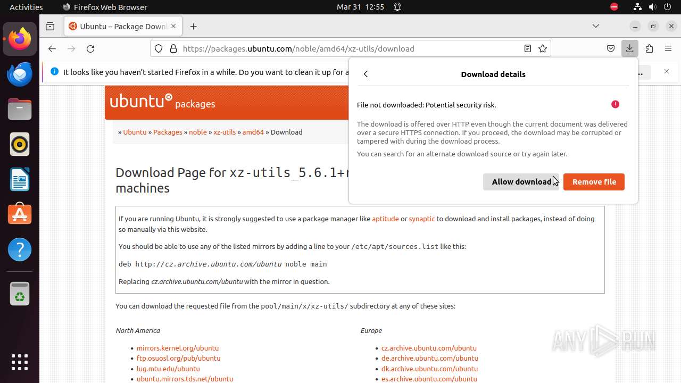Viewport: 681px width, 383px height.
Task: Open Firefox Web Browser app menu
Action: click(x=105, y=7)
